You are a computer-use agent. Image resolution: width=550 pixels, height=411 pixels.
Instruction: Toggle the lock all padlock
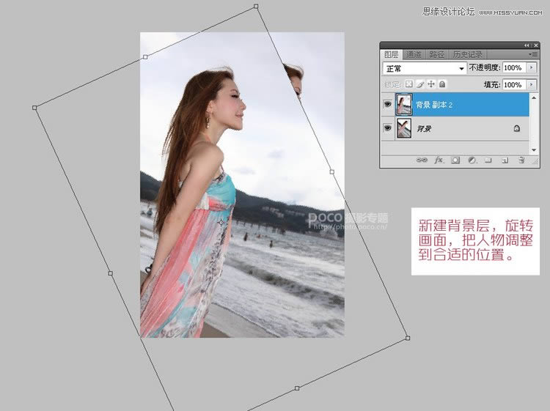442,84
